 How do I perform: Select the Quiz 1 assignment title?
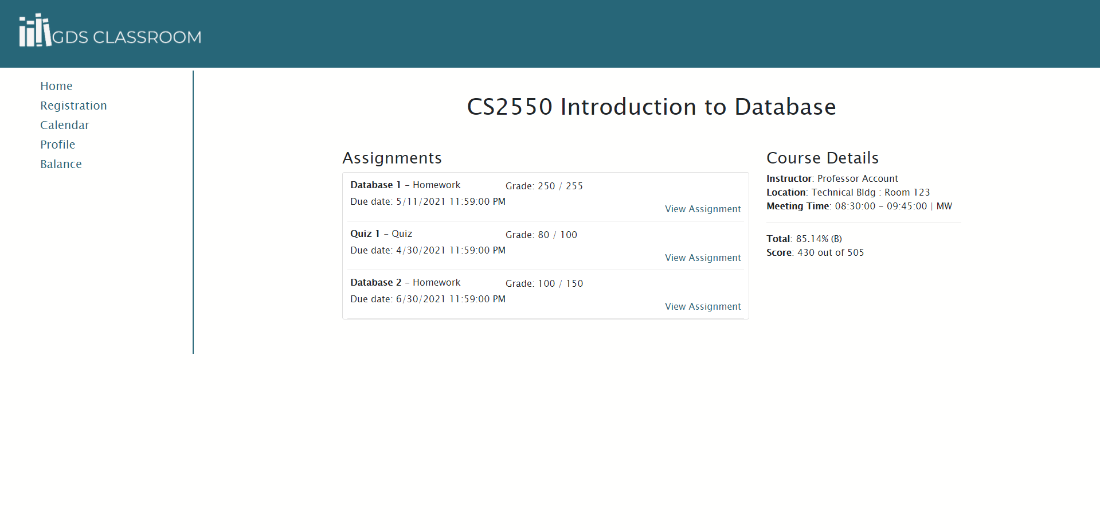pyautogui.click(x=365, y=233)
